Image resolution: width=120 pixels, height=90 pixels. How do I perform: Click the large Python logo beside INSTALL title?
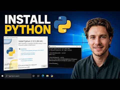point(62,24)
